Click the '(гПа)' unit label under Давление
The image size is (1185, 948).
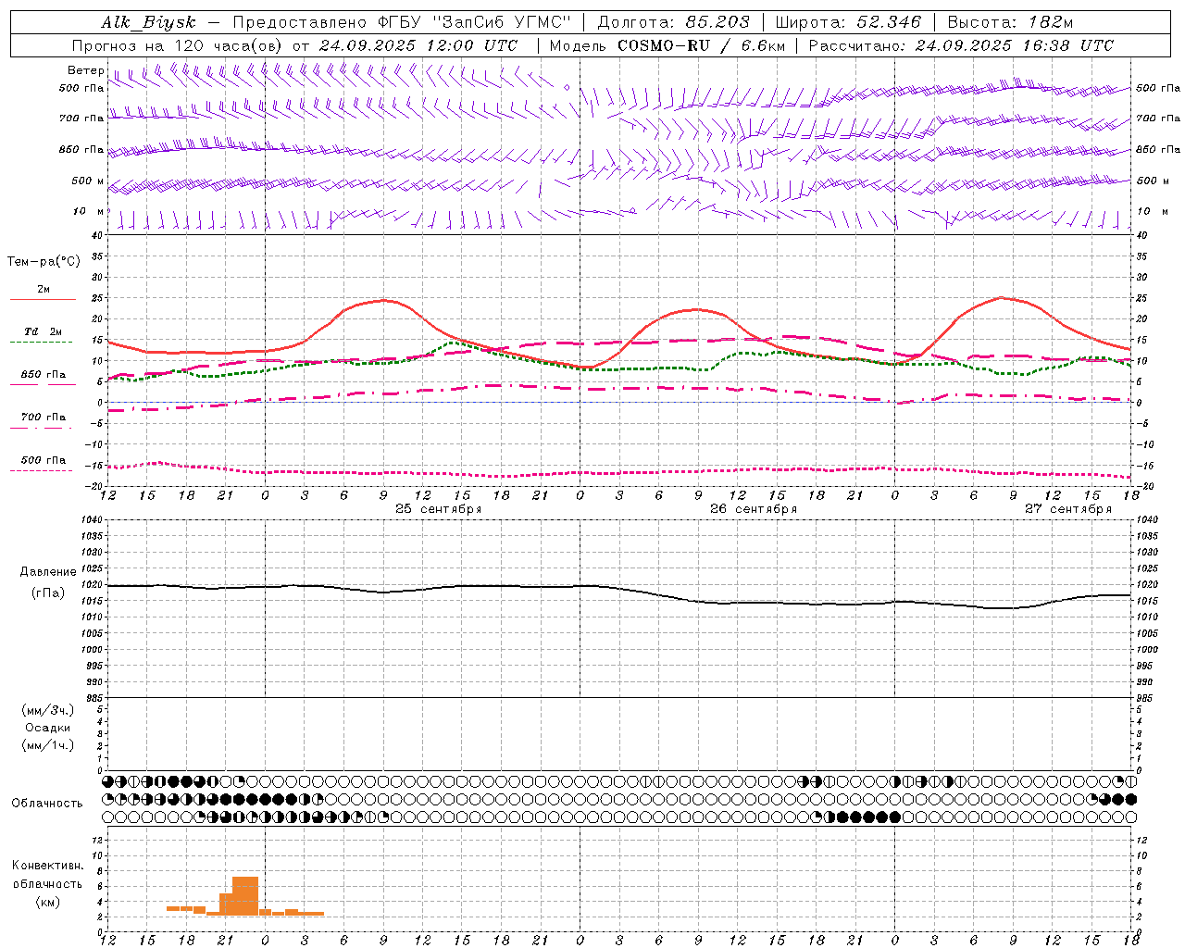point(48,593)
